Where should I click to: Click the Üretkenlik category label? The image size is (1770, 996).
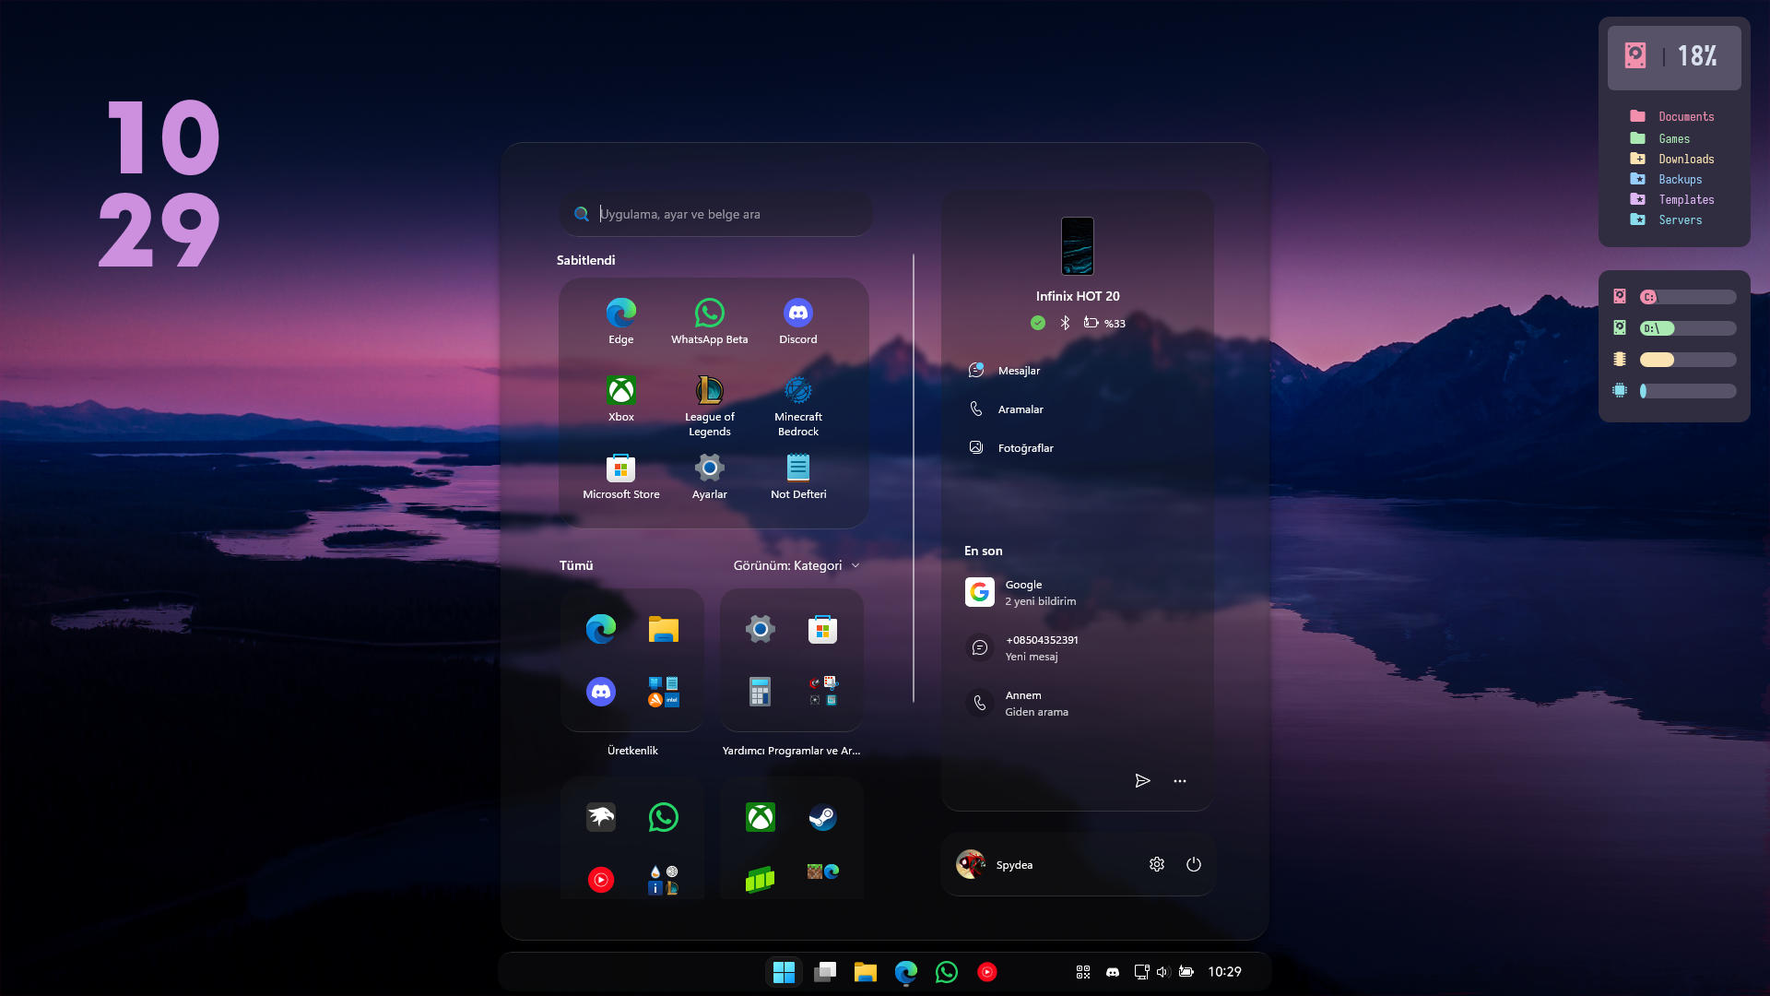pyautogui.click(x=632, y=751)
